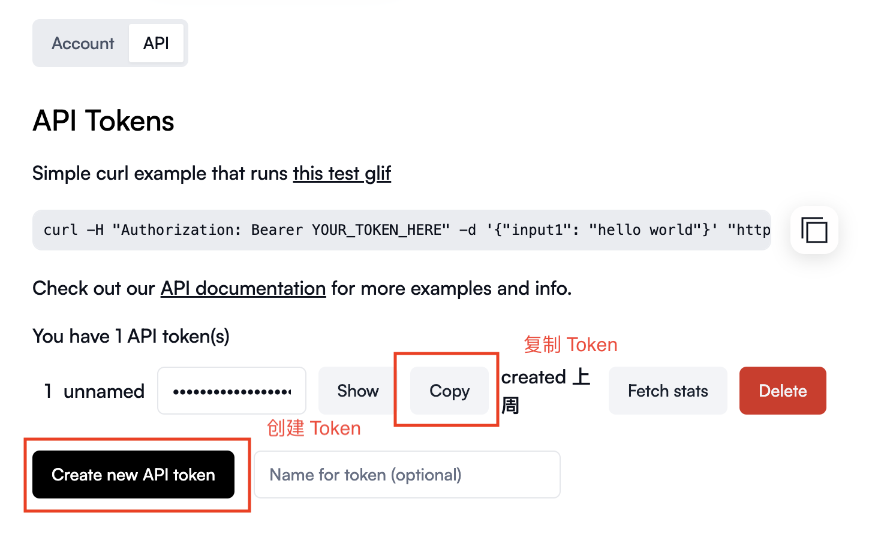
Task: Fetch stats for the unnamed token
Action: click(667, 391)
